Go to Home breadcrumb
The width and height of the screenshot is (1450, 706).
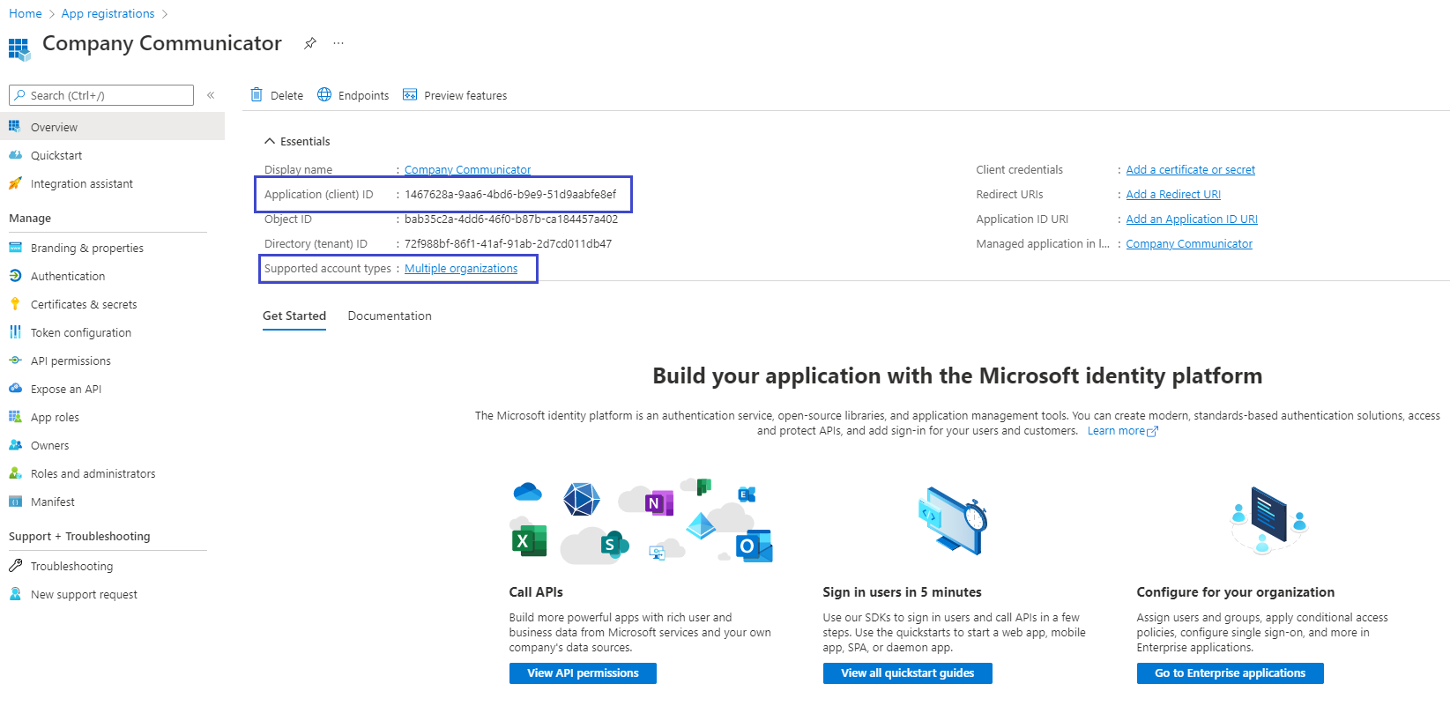tap(26, 13)
